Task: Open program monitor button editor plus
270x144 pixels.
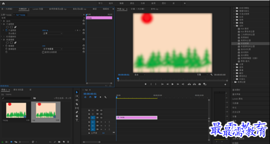Action: [225, 84]
